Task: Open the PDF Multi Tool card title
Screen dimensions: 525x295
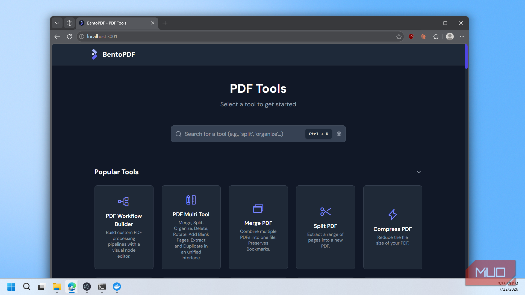Action: point(191,214)
